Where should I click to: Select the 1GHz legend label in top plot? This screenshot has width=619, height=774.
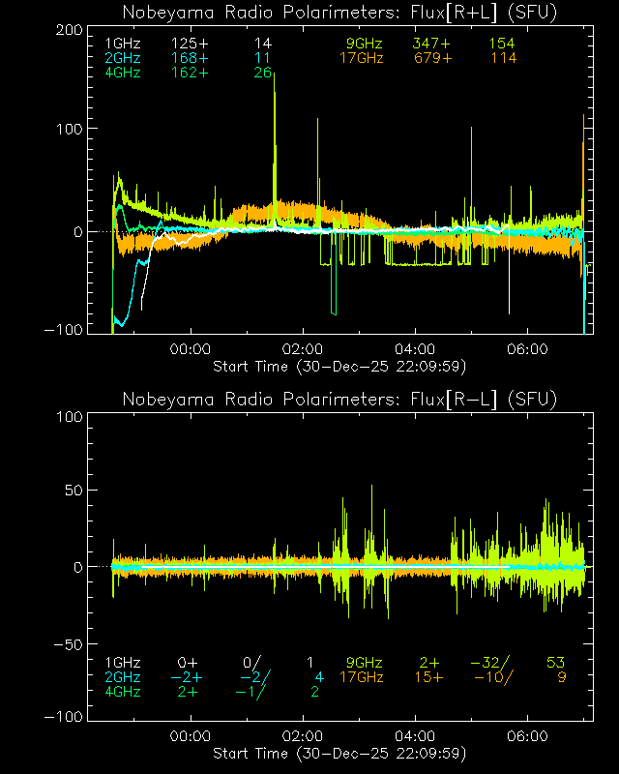coord(123,44)
